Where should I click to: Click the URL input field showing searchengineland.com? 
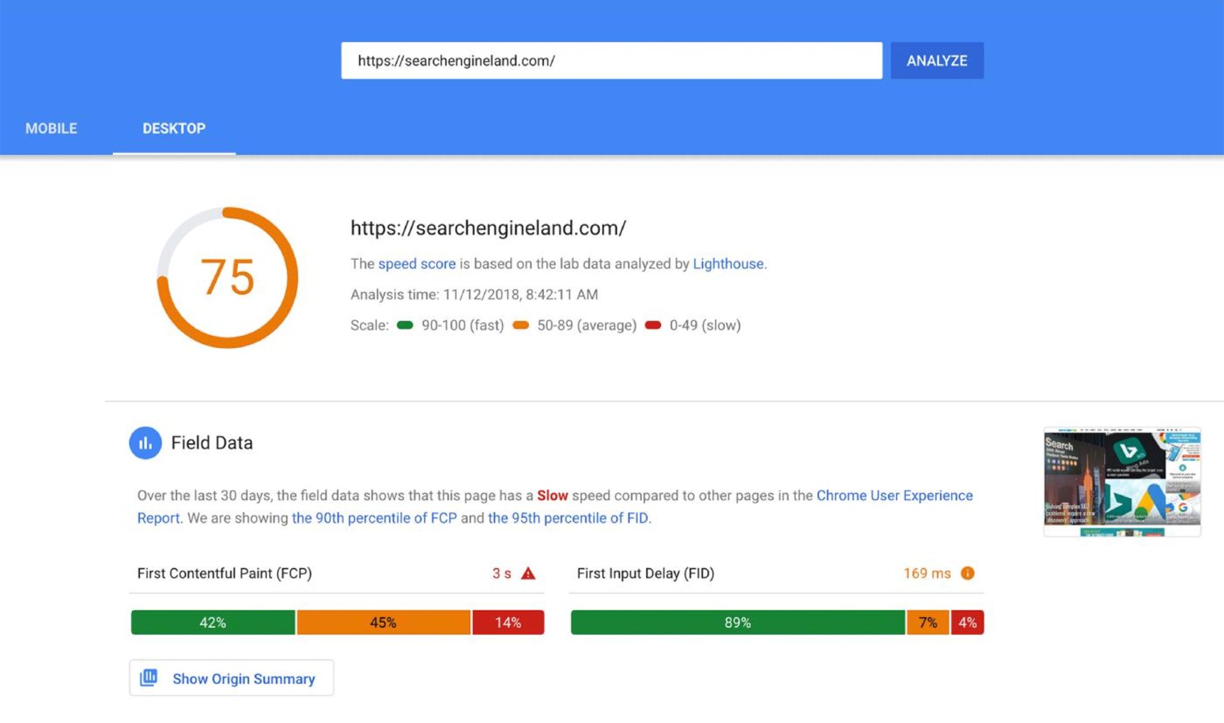click(x=612, y=61)
